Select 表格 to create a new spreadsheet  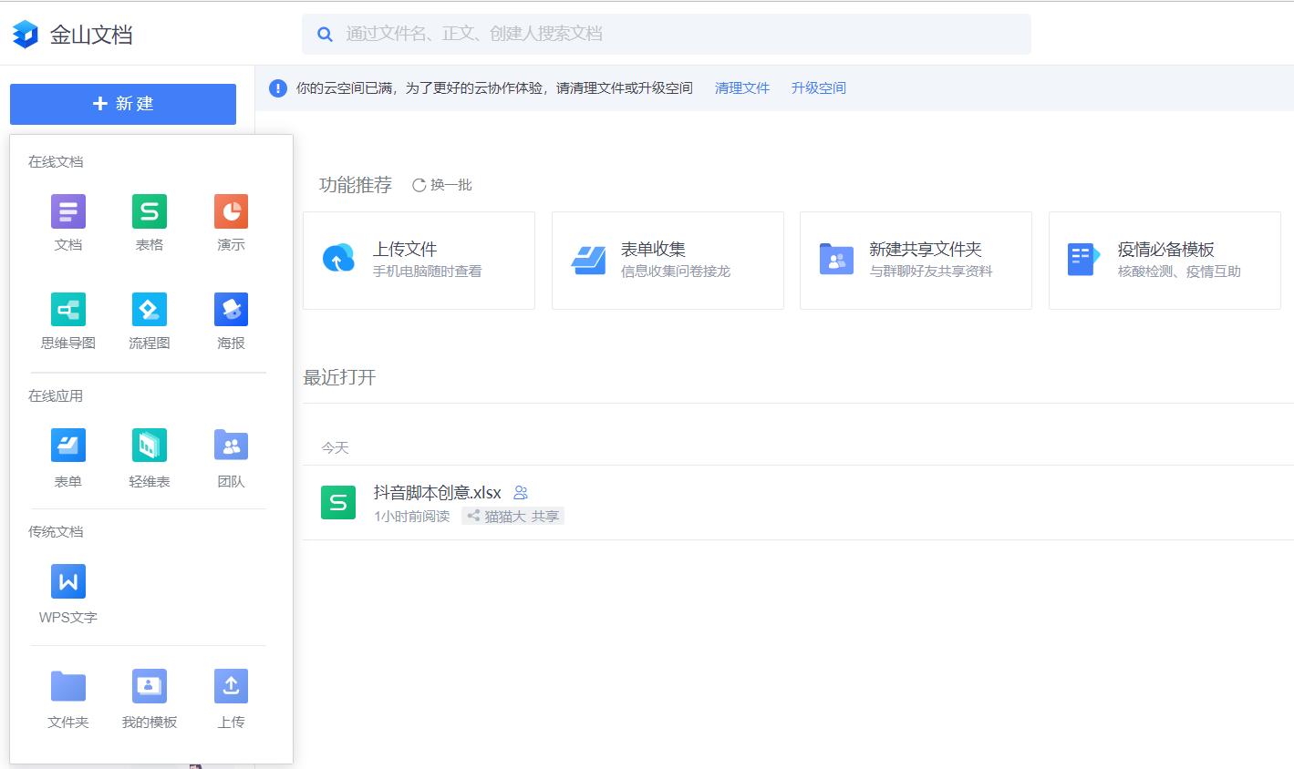pyautogui.click(x=149, y=221)
